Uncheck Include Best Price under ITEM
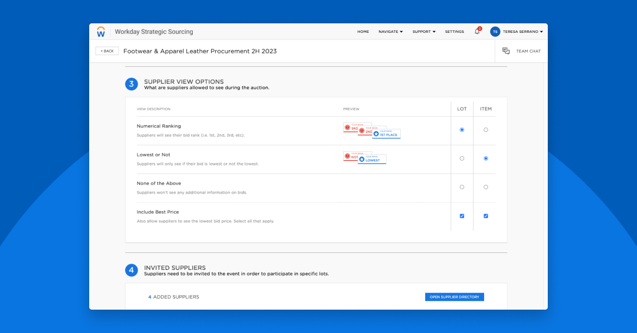This screenshot has width=637, height=333. pyautogui.click(x=485, y=216)
